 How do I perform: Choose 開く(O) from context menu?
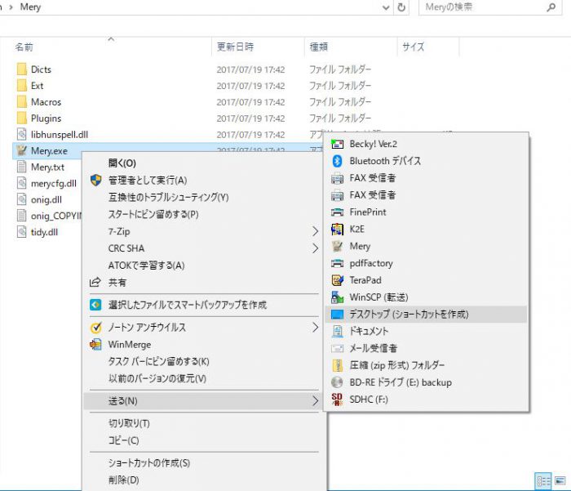204,163
